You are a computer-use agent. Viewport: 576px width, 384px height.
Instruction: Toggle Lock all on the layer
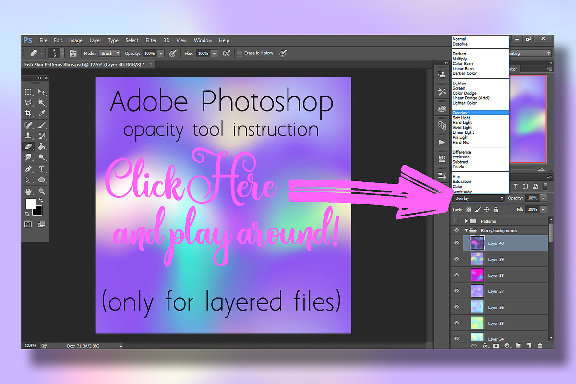pyautogui.click(x=496, y=210)
